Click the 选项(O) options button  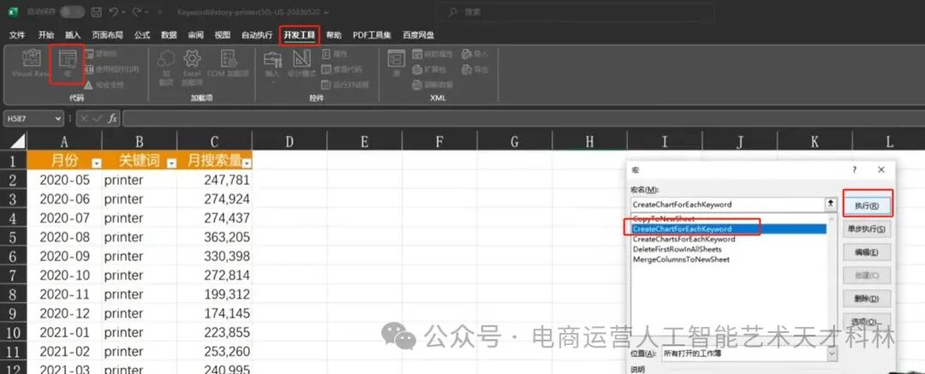pyautogui.click(x=867, y=322)
